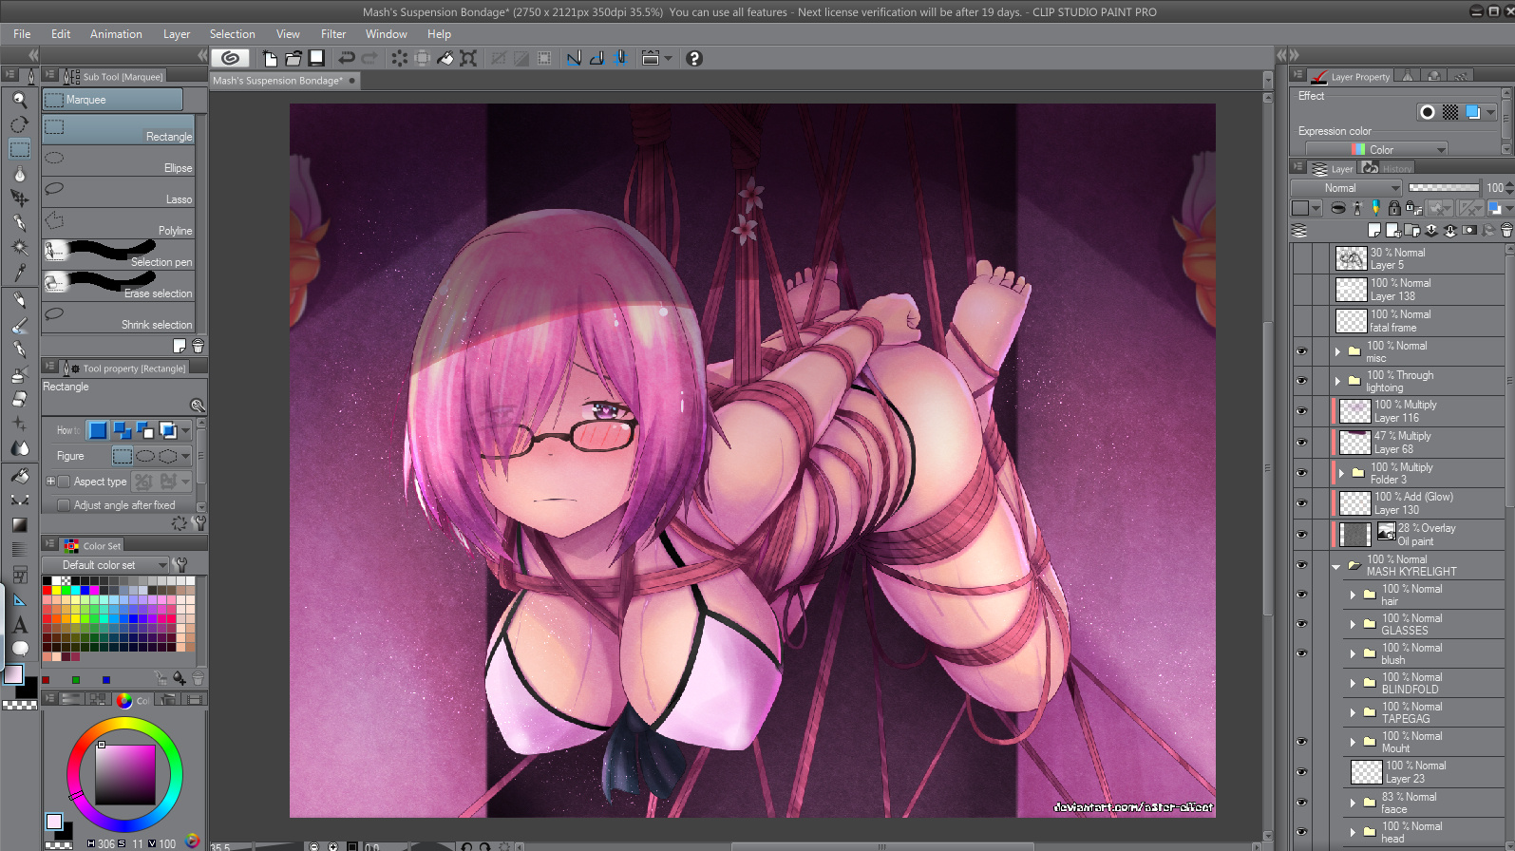Screen dimensions: 1515x851
Task: Create a new raster layer
Action: tap(1374, 230)
